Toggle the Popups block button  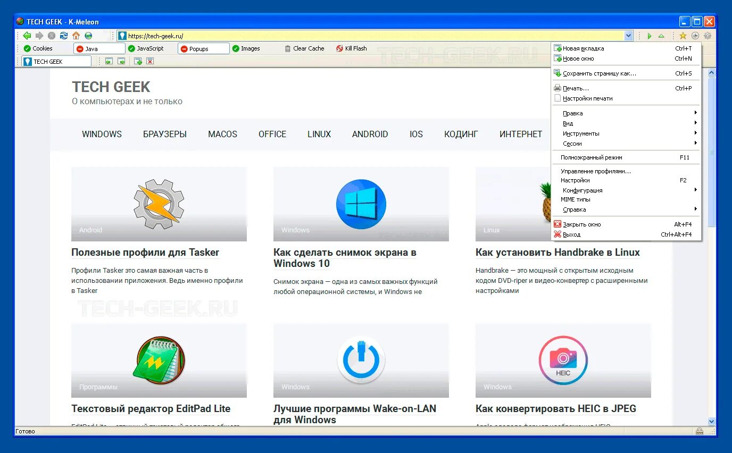[204, 48]
